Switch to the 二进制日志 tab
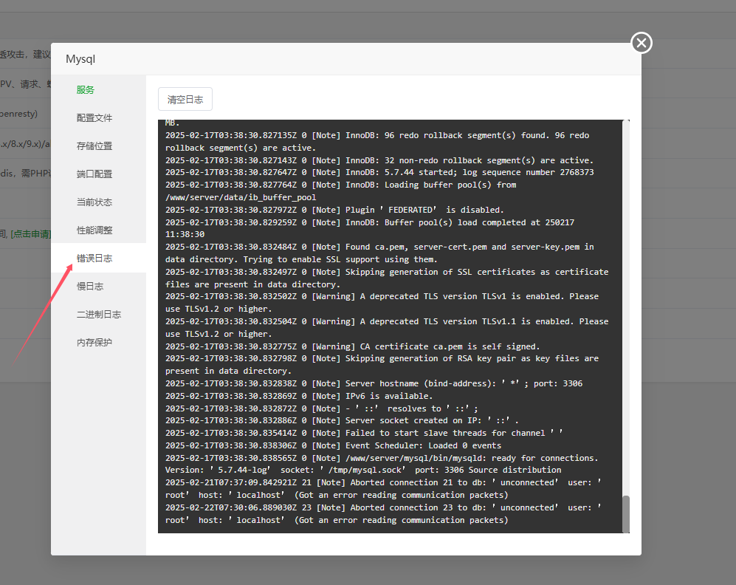 click(99, 315)
